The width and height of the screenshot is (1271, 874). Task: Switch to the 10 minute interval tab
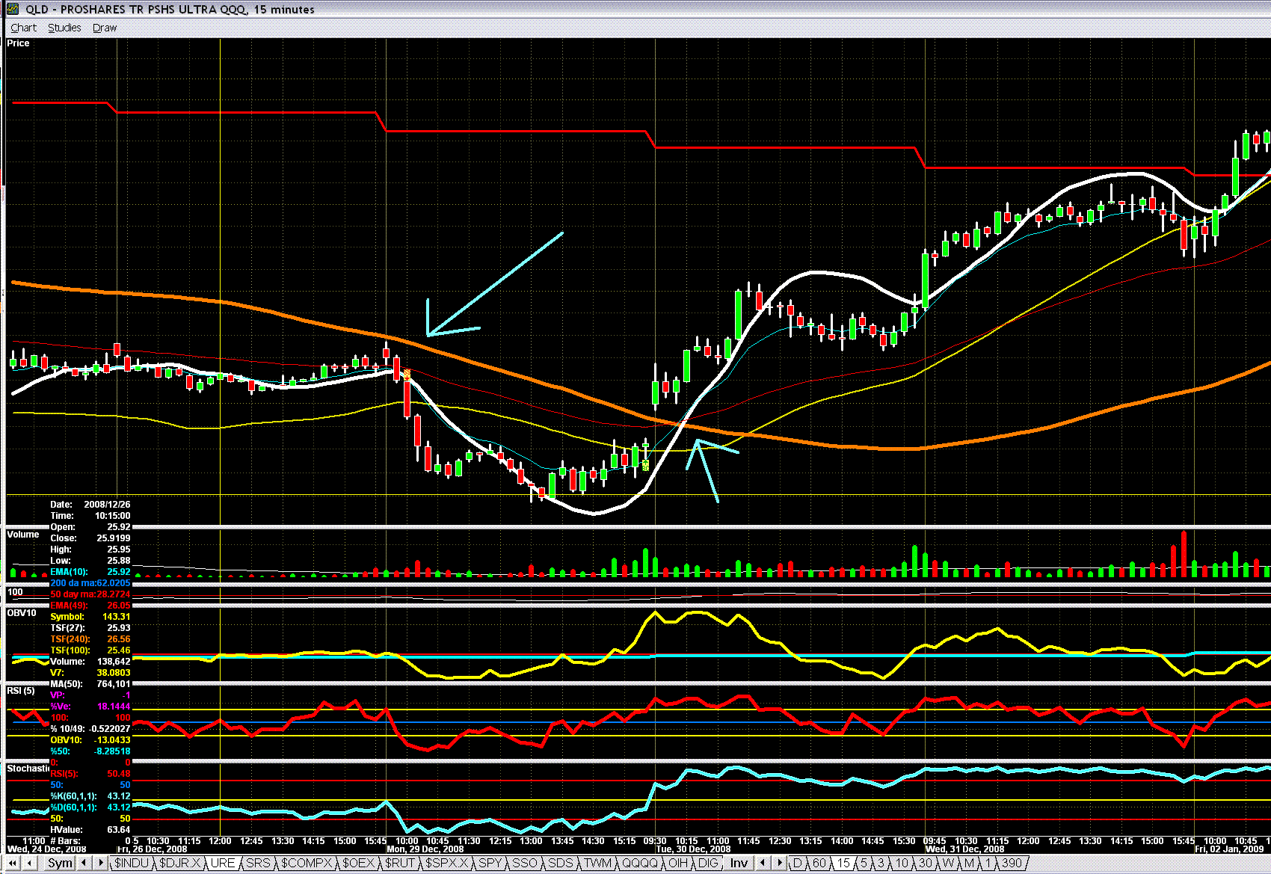coord(902,863)
